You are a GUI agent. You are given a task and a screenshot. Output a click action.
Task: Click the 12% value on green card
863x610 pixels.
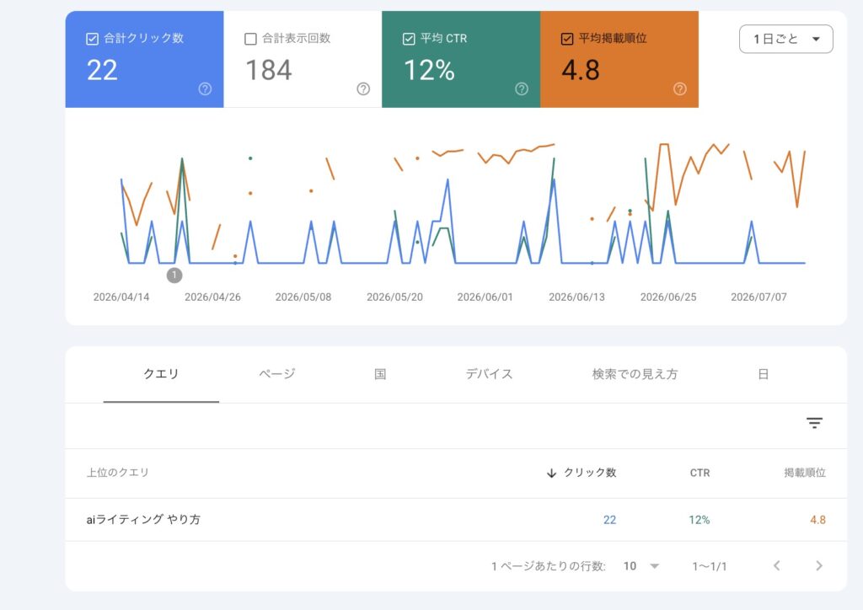[429, 71]
